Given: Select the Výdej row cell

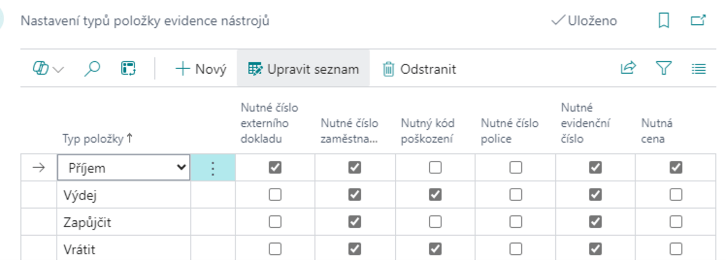Looking at the screenshot, I should 123,195.
